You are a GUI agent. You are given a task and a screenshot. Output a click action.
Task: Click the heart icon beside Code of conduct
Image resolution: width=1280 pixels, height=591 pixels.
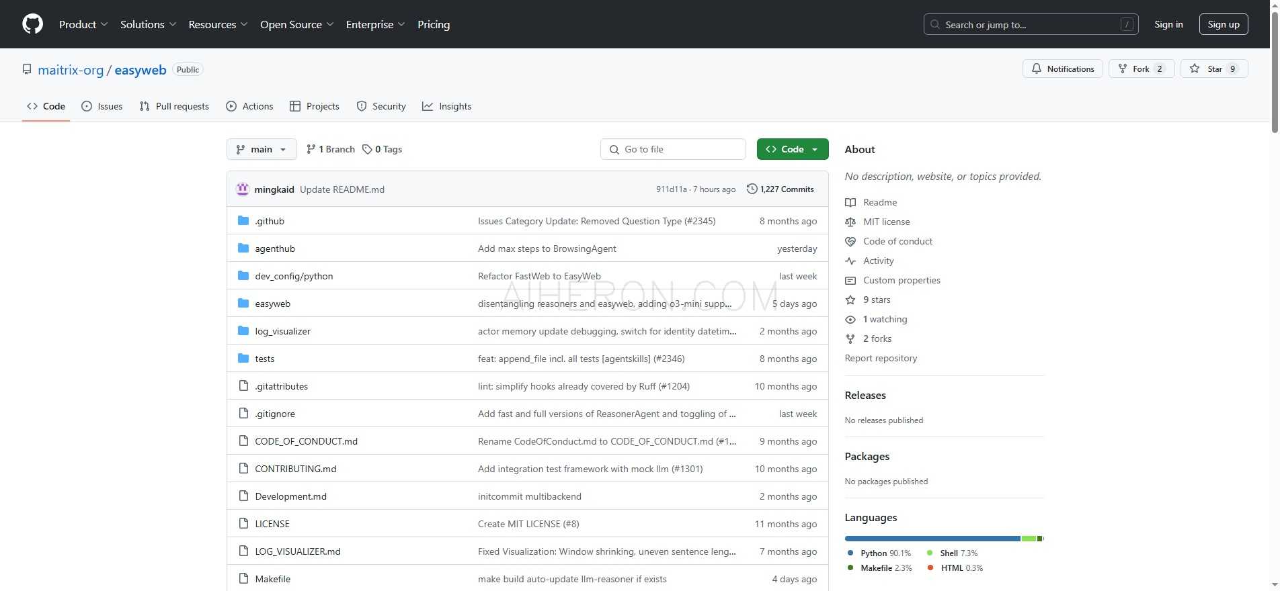pos(850,241)
